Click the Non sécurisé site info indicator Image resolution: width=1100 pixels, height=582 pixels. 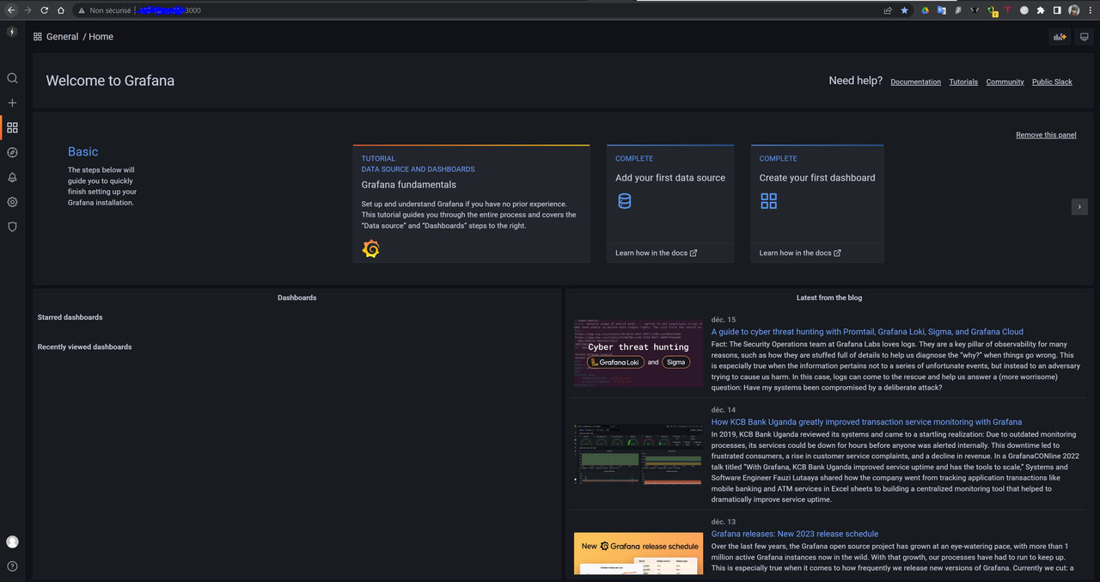(104, 10)
